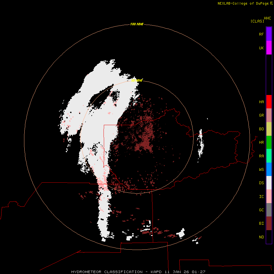Click the 50 NMI range ring label

137,80
